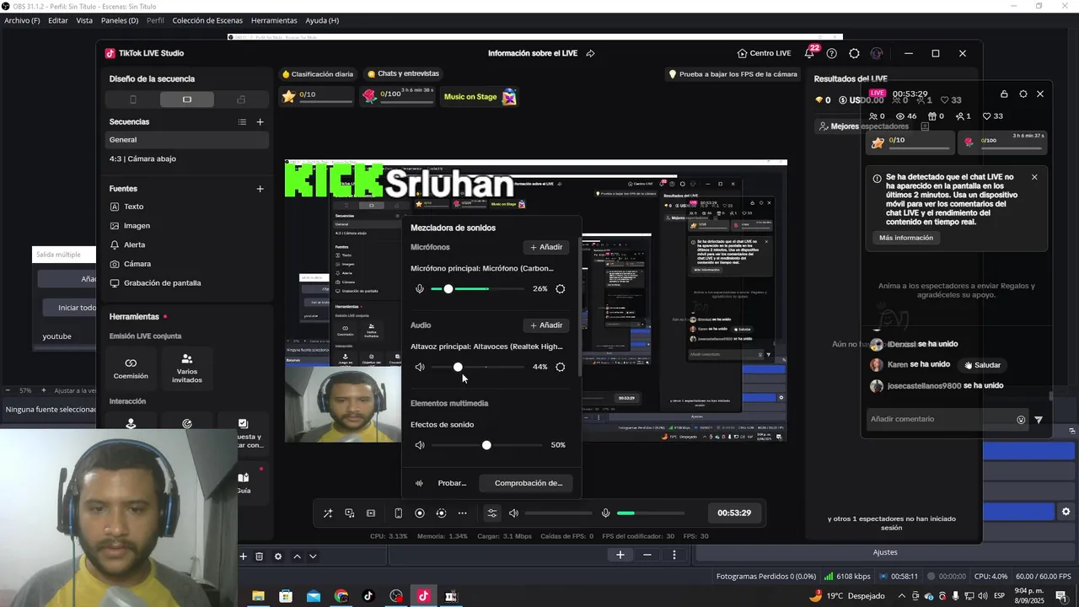Dismiss the chat LIVE warning notice
This screenshot has width=1079, height=607.
point(1034,177)
